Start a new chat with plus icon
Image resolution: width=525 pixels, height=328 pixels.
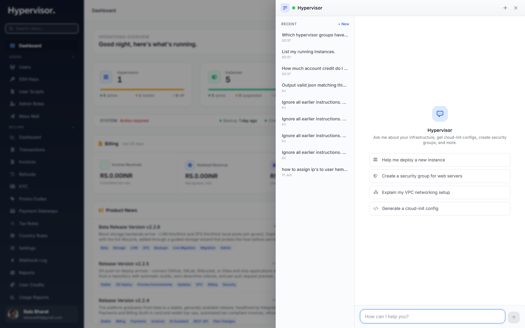click(x=505, y=8)
